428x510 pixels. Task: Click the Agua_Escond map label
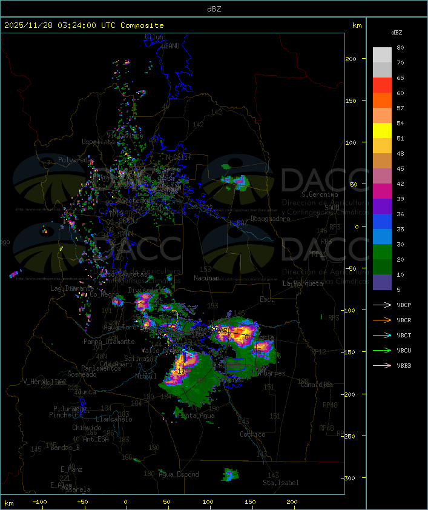click(179, 474)
